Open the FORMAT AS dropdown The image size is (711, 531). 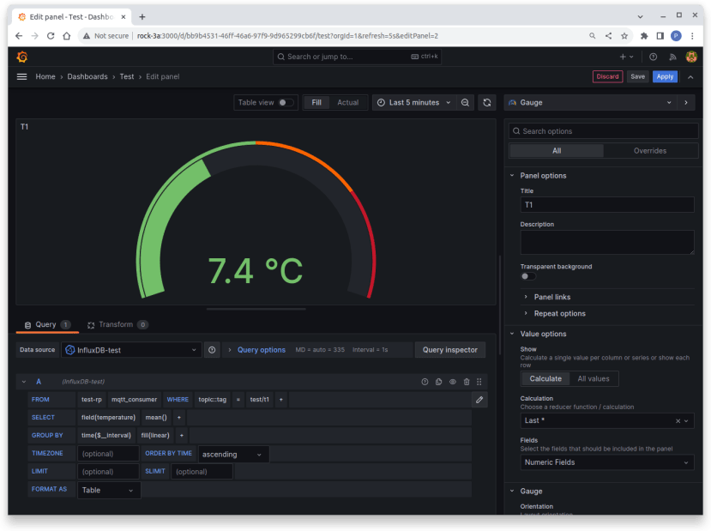(109, 489)
